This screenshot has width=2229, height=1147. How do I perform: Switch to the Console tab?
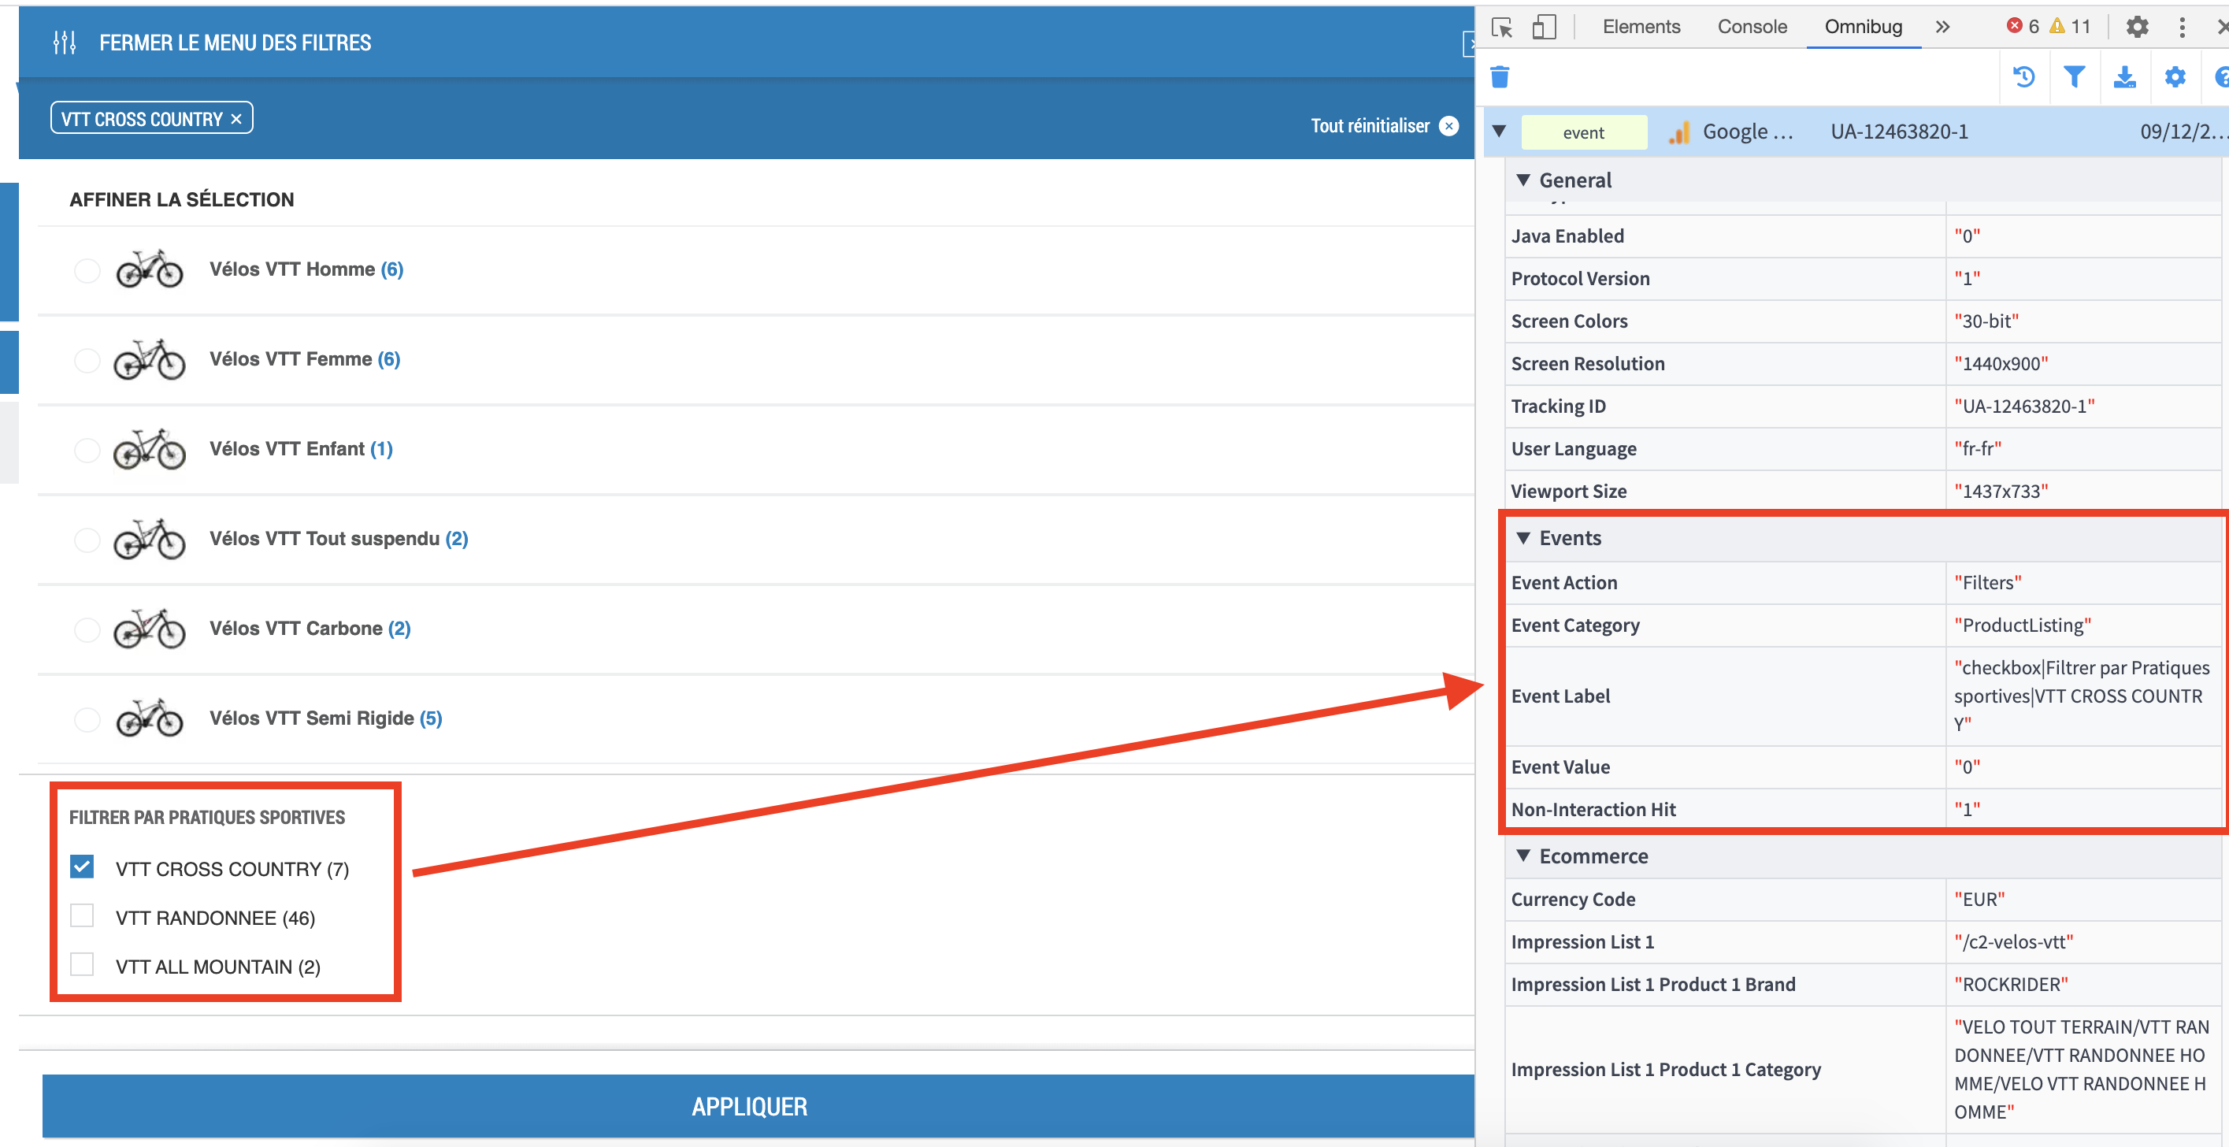(1752, 27)
